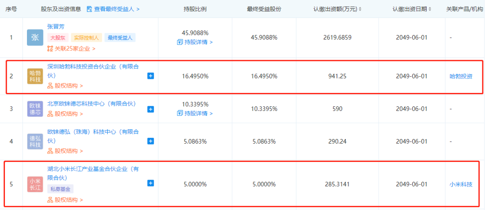Click the 最终受益人 tag

point(120,38)
